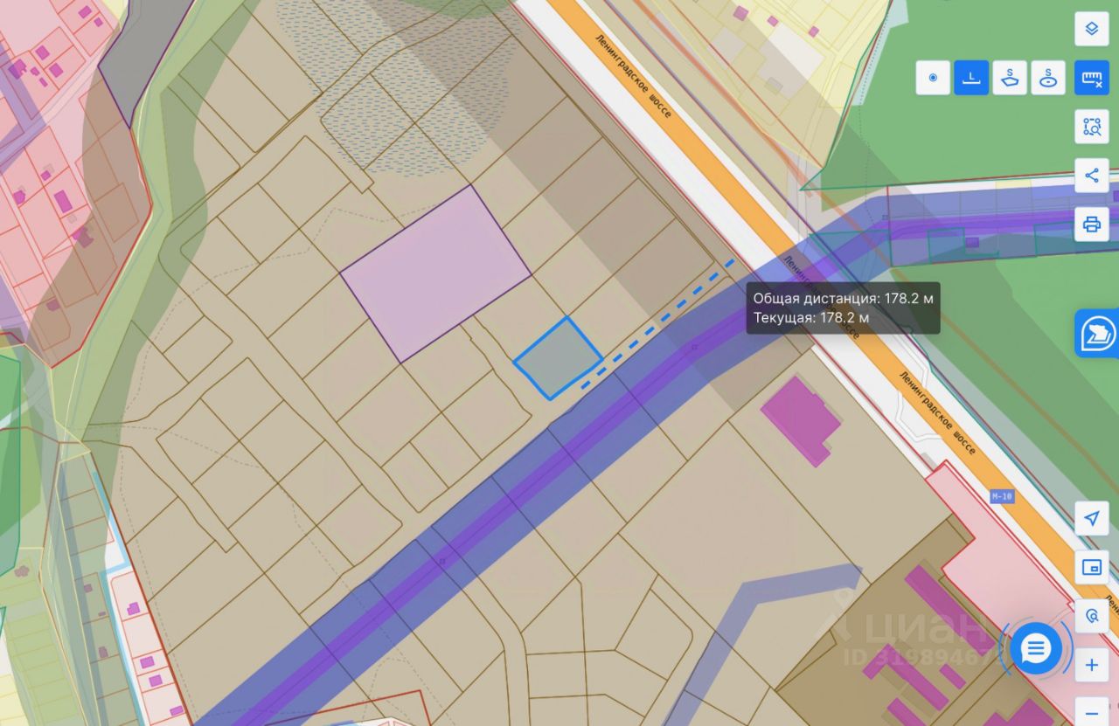Select the blue outlined land parcel
The image size is (1119, 726).
coord(557,359)
